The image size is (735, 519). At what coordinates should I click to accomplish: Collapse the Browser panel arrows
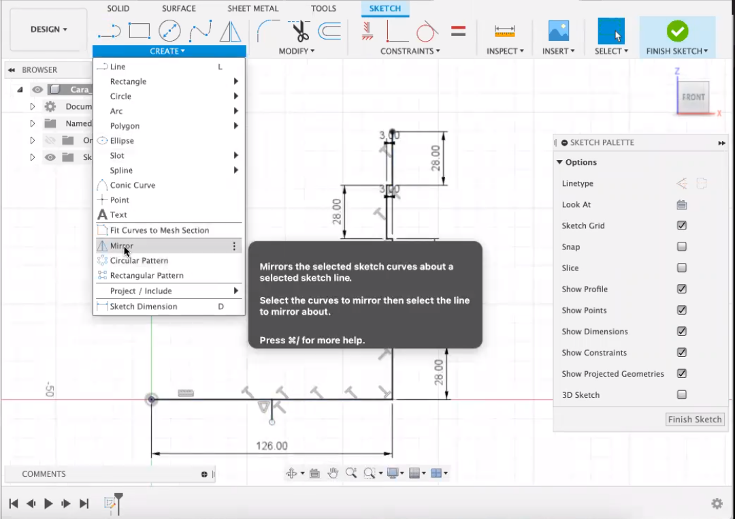pos(12,70)
